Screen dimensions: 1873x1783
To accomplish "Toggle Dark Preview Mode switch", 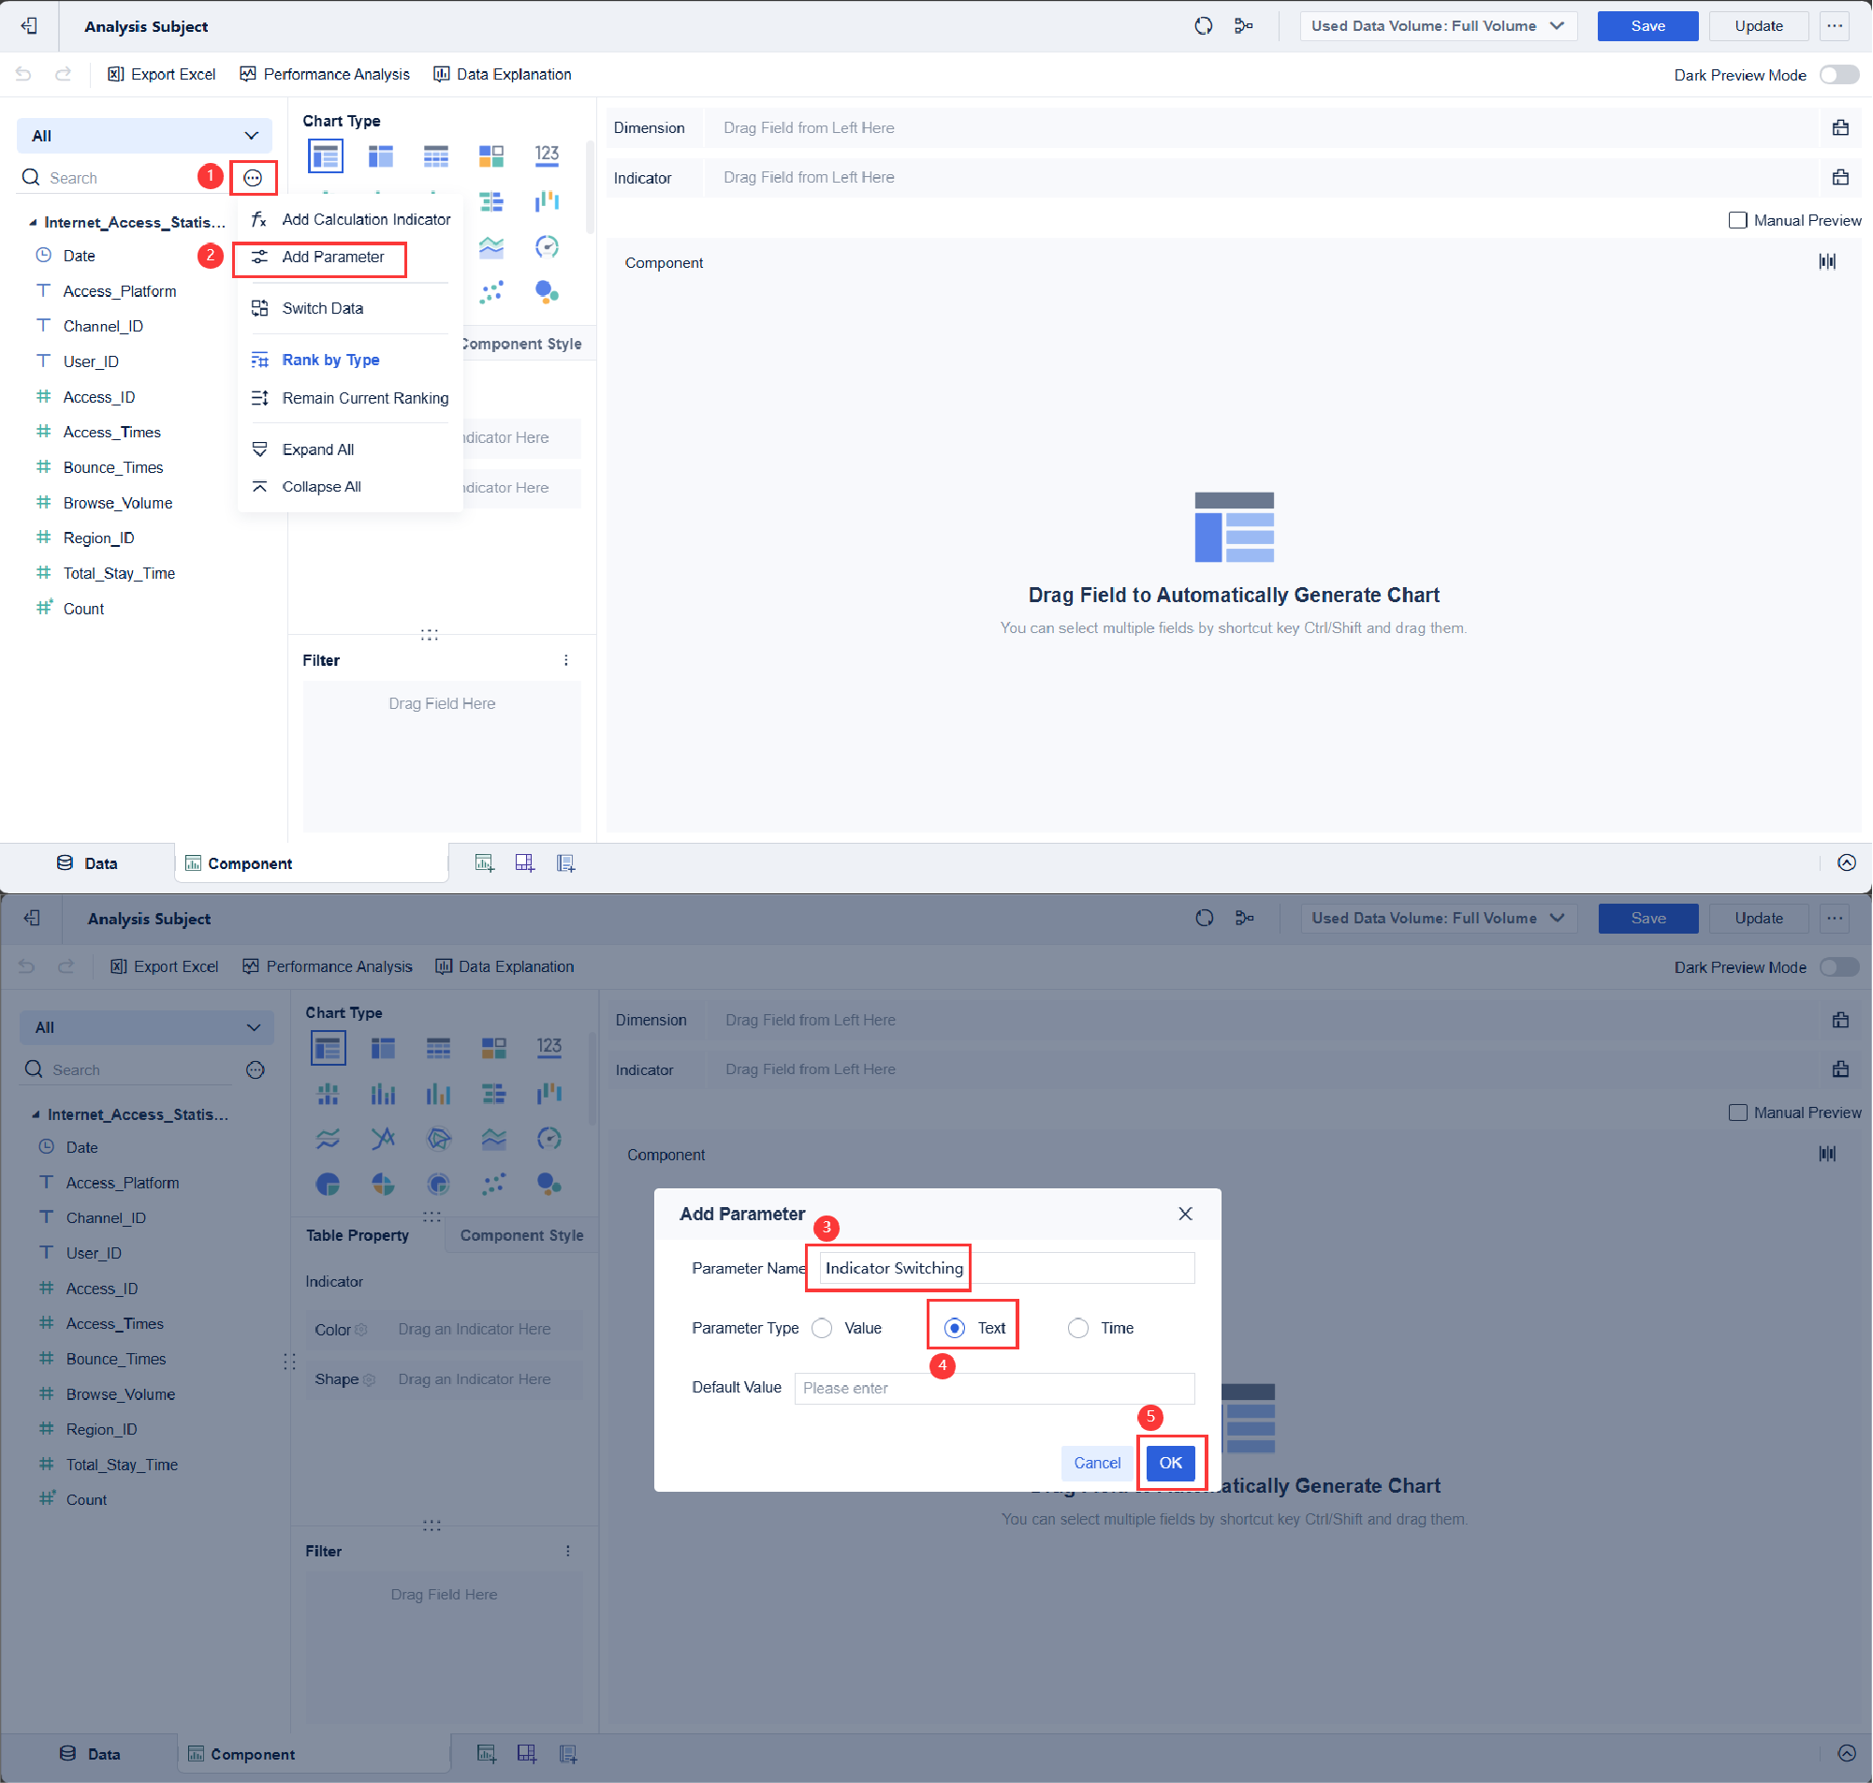I will point(1838,75).
